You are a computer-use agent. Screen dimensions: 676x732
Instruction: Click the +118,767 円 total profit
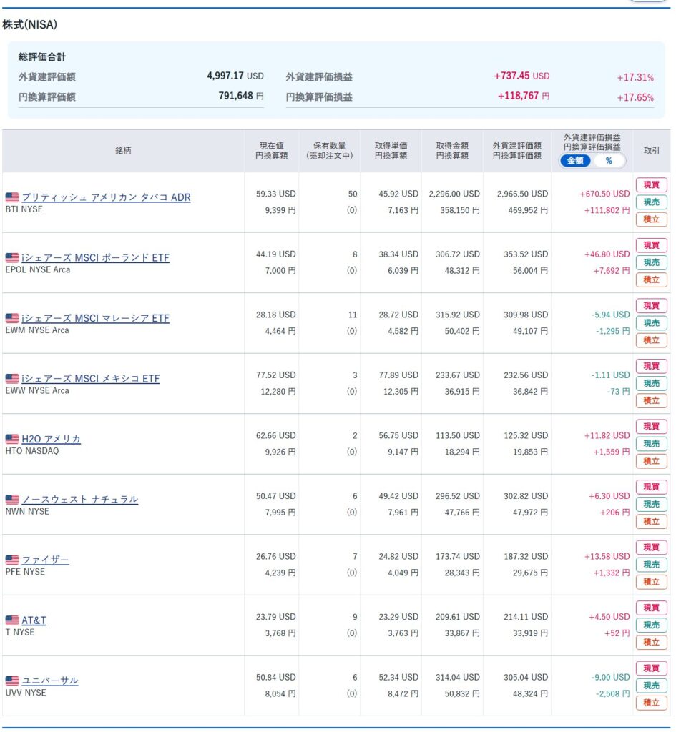(x=524, y=96)
